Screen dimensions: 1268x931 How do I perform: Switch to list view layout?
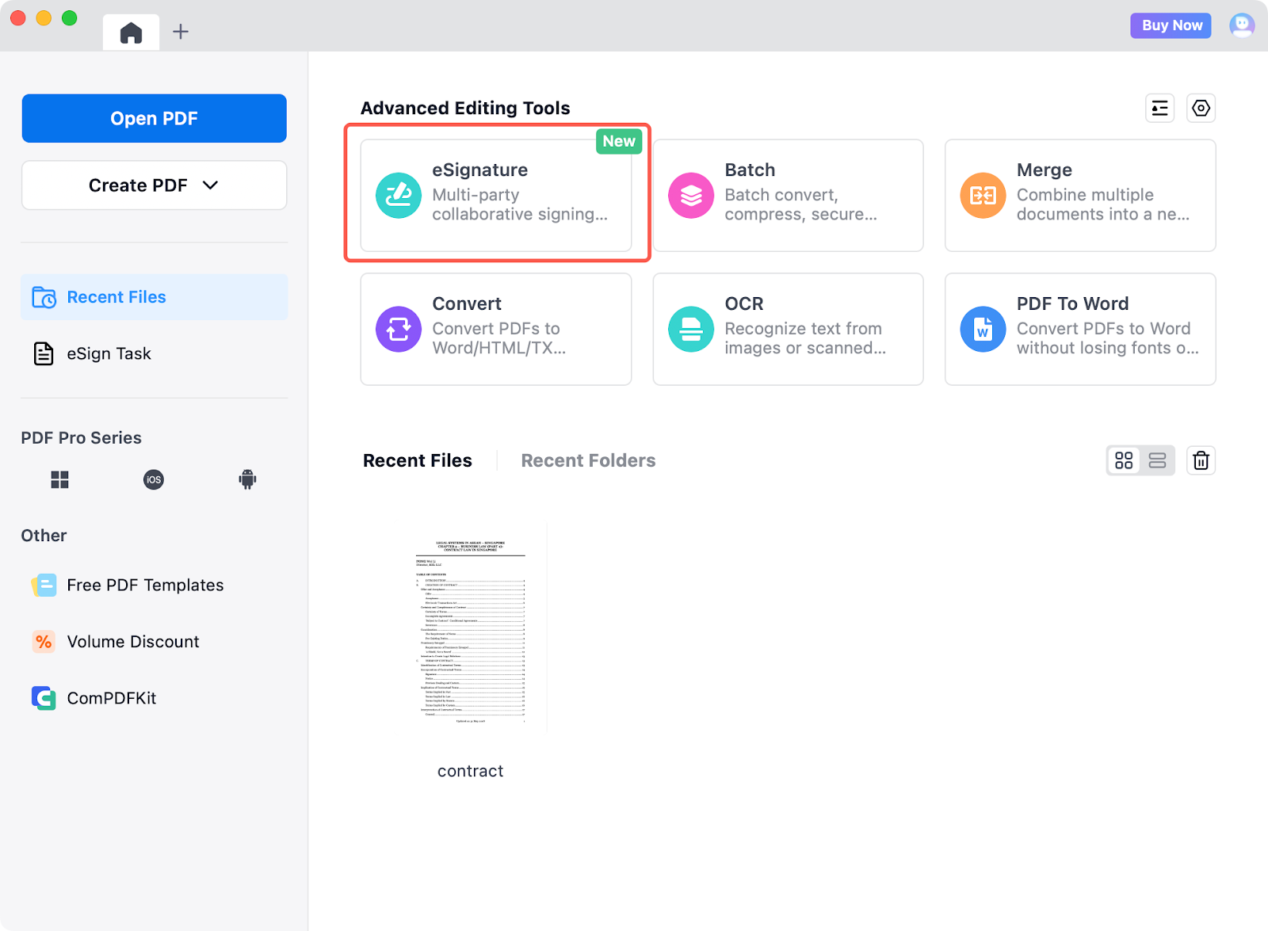click(x=1157, y=460)
